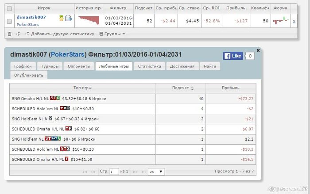This screenshot has height=194, width=310.
Task: Open the Найти tab
Action: [x=210, y=66]
